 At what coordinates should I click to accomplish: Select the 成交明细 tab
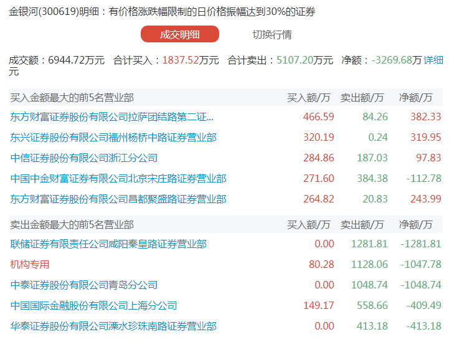tap(180, 34)
